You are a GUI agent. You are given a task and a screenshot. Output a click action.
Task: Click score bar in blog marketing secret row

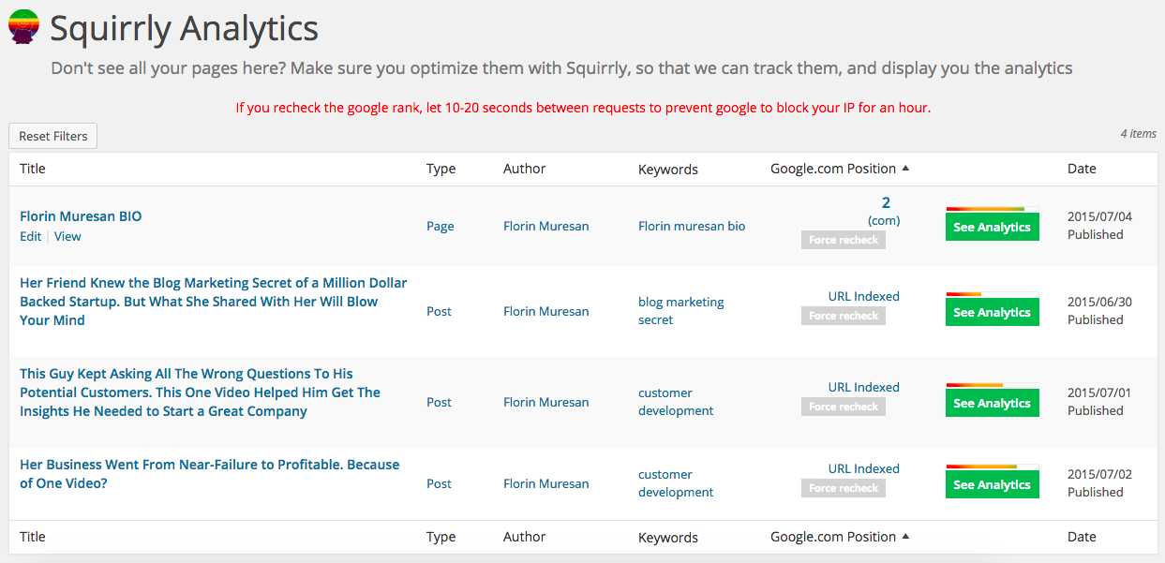[993, 294]
